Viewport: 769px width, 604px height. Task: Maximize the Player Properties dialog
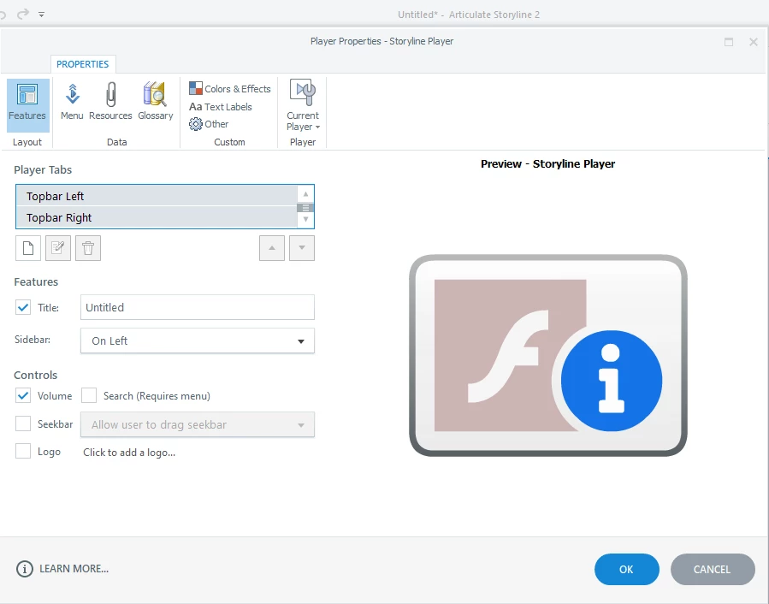[x=729, y=42]
